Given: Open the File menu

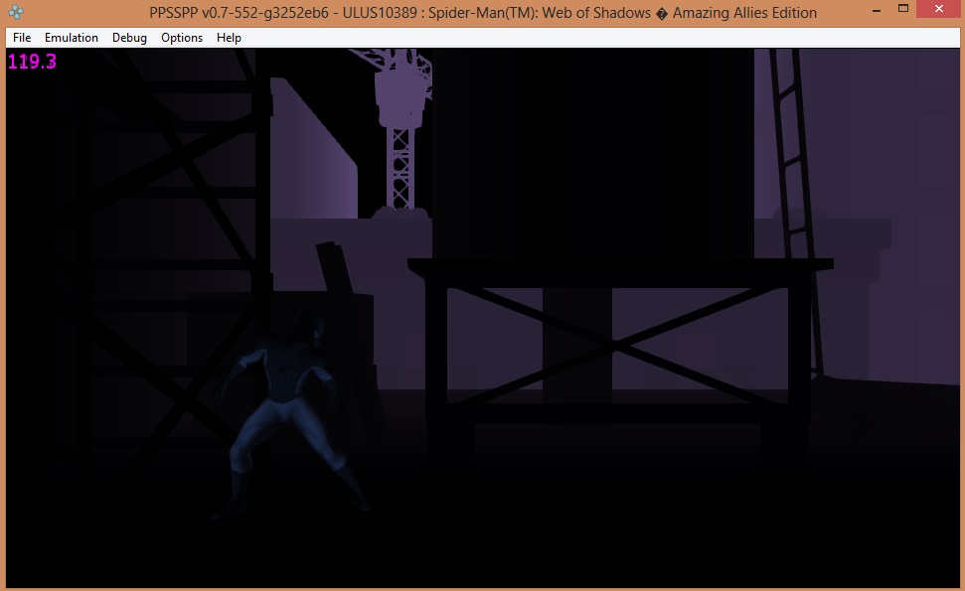Looking at the screenshot, I should 22,38.
